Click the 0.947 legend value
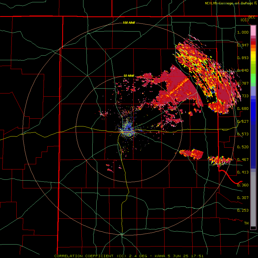Viewport: 258px width, 258px height. [243, 45]
